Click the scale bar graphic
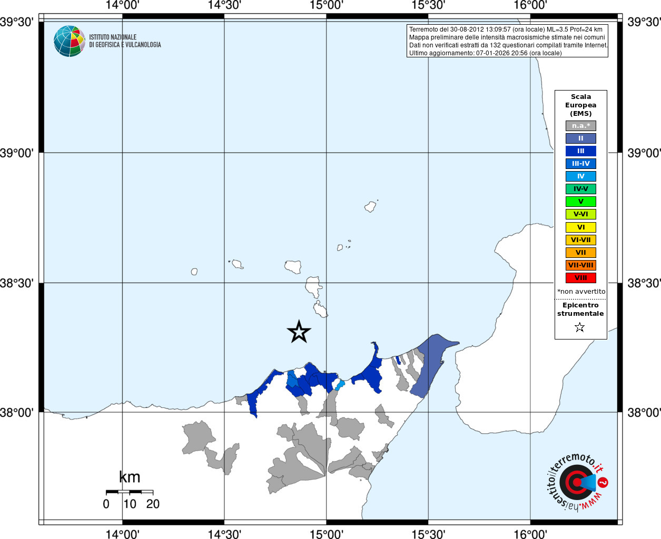The height and width of the screenshot is (539, 661). pyautogui.click(x=130, y=492)
